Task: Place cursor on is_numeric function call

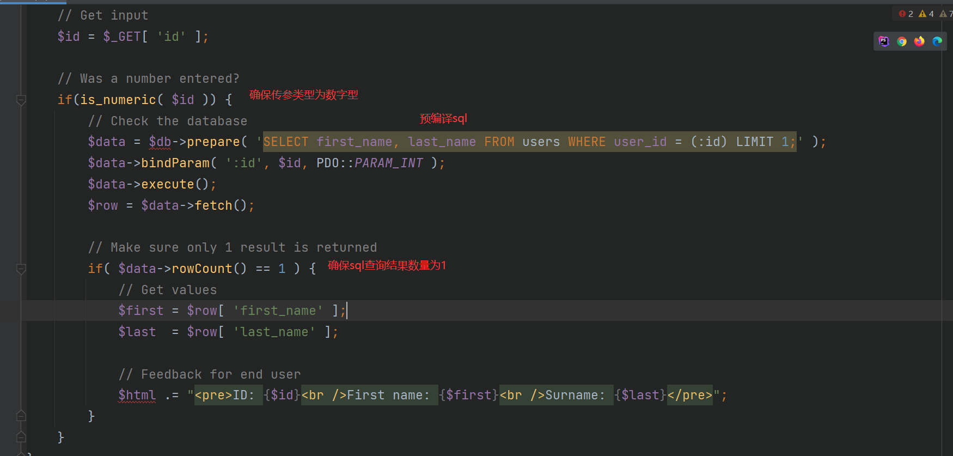Action: (118, 100)
